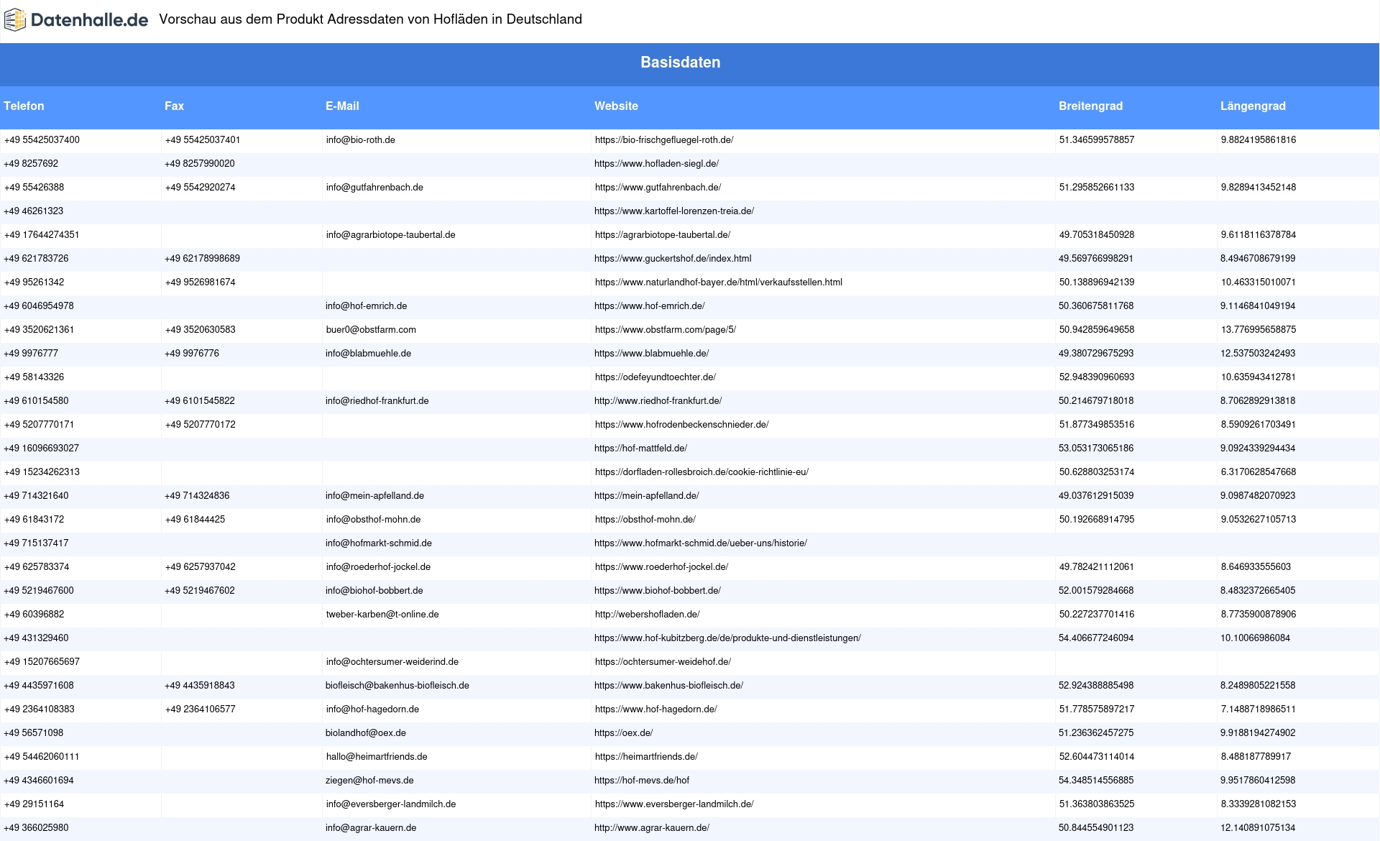Click the tweber-karben@t-online.de email cell
Screen dimensions: 1380x841
tap(382, 615)
